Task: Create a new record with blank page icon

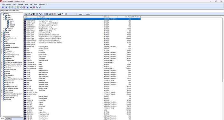Action: point(29,14)
